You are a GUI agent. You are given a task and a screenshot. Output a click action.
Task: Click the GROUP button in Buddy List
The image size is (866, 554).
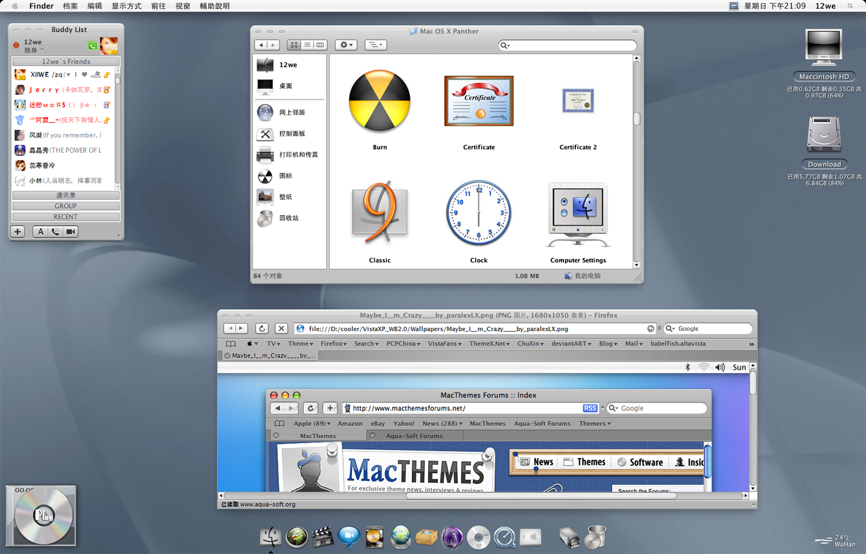[66, 206]
